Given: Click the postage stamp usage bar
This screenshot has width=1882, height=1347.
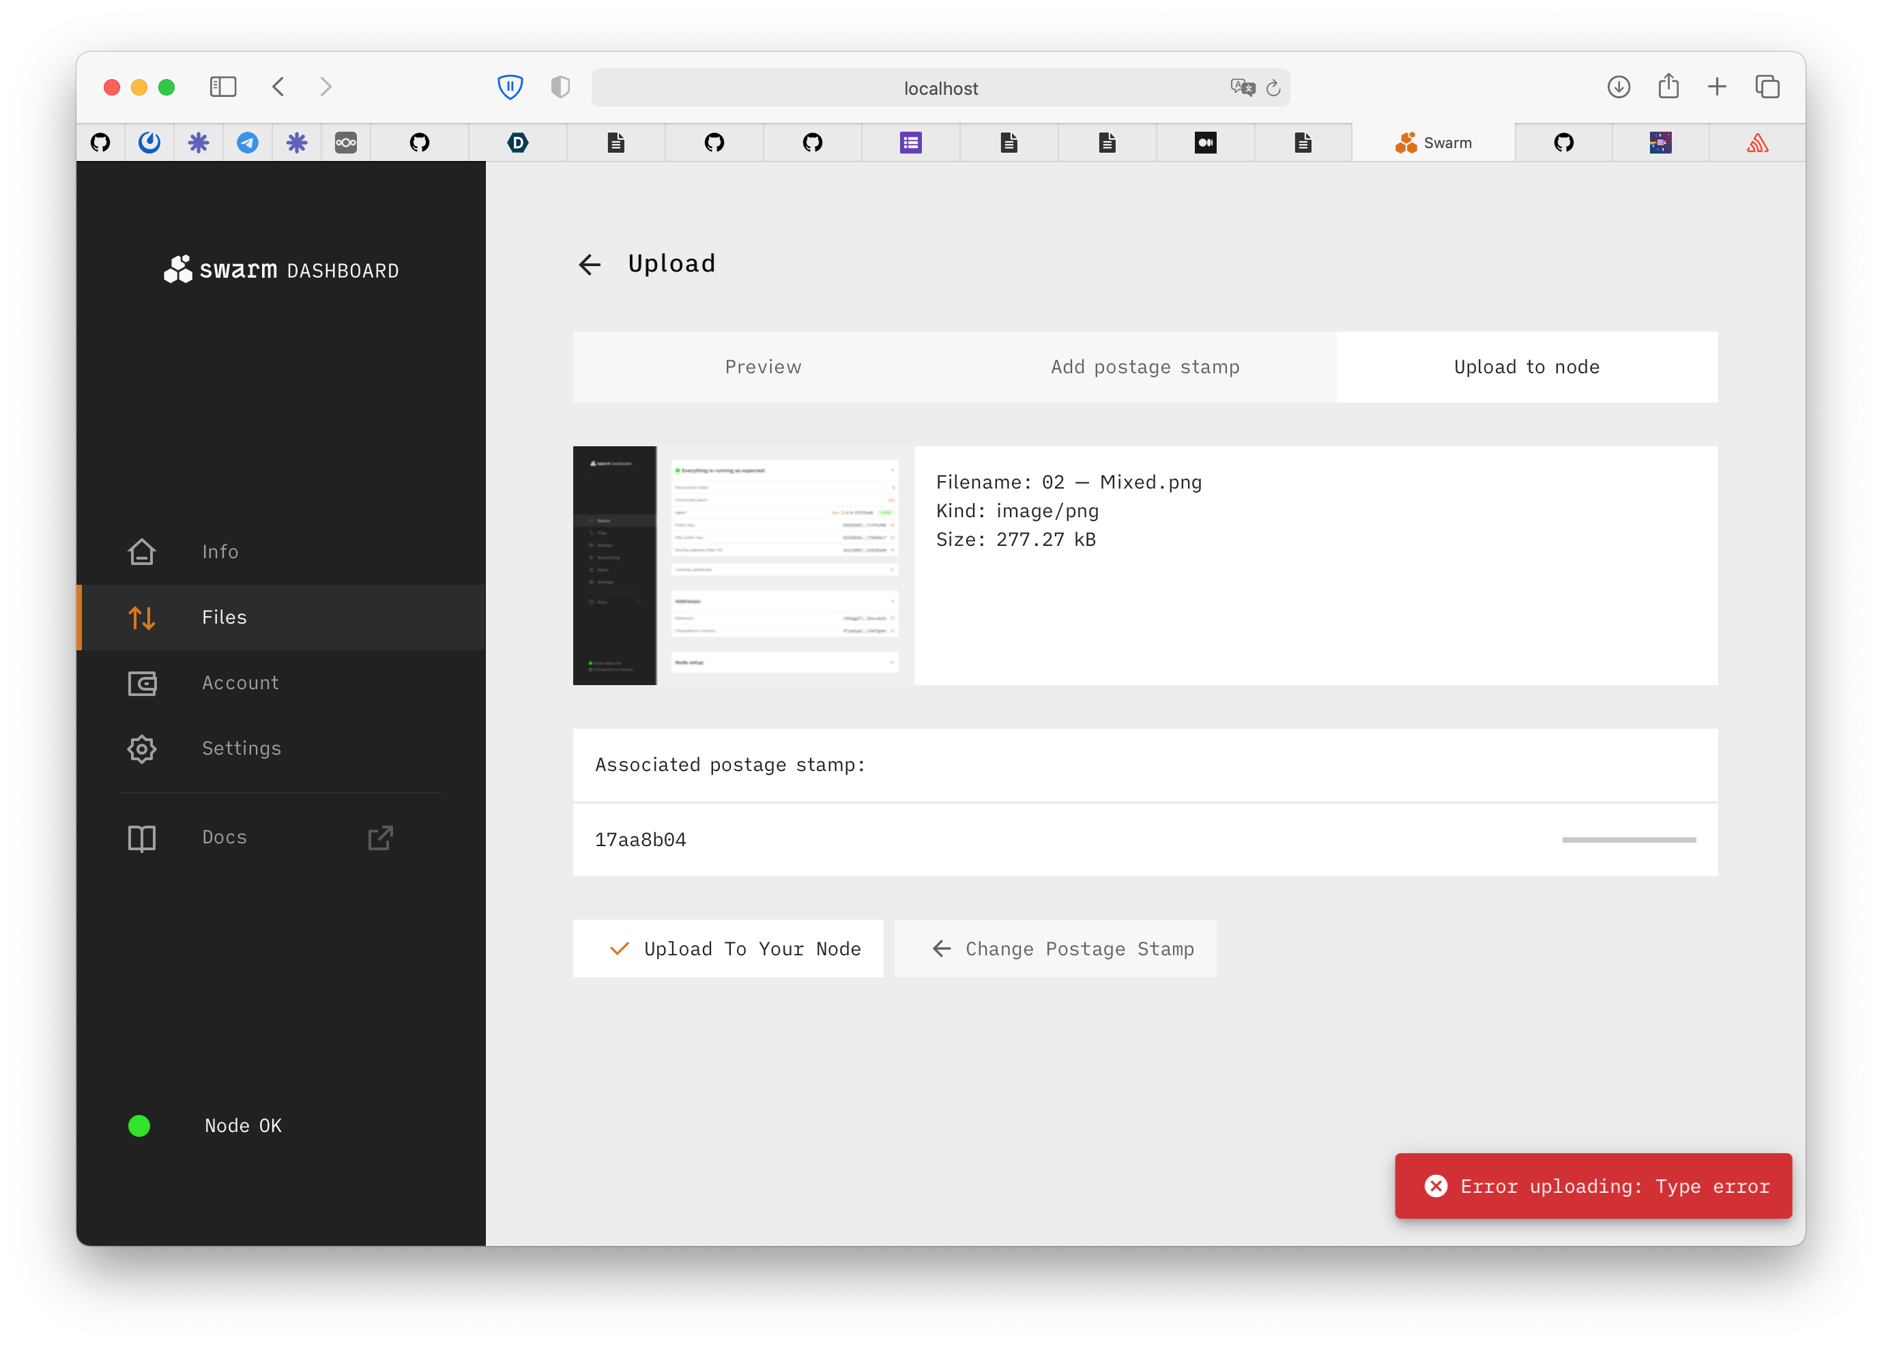Looking at the screenshot, I should pyautogui.click(x=1628, y=839).
